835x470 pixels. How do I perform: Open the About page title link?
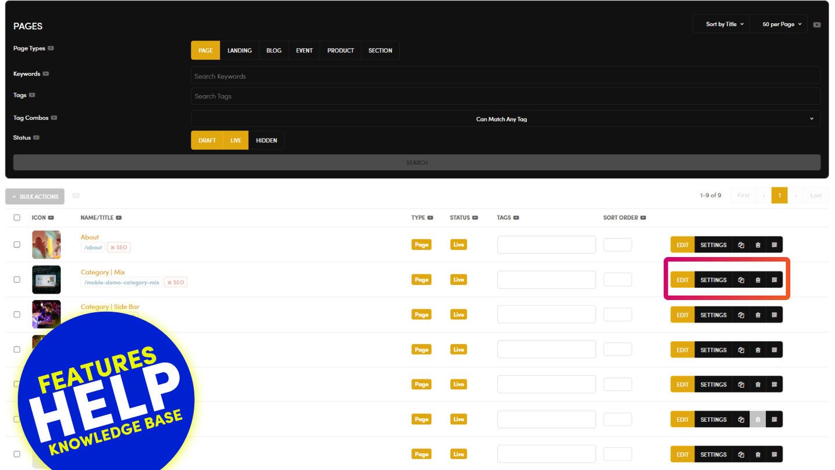89,237
